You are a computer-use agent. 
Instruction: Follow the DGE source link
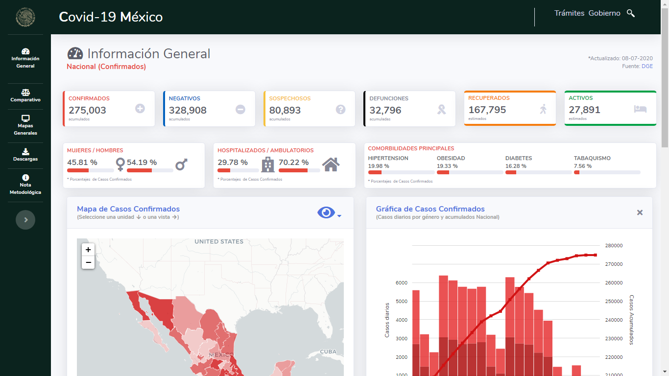(x=647, y=66)
